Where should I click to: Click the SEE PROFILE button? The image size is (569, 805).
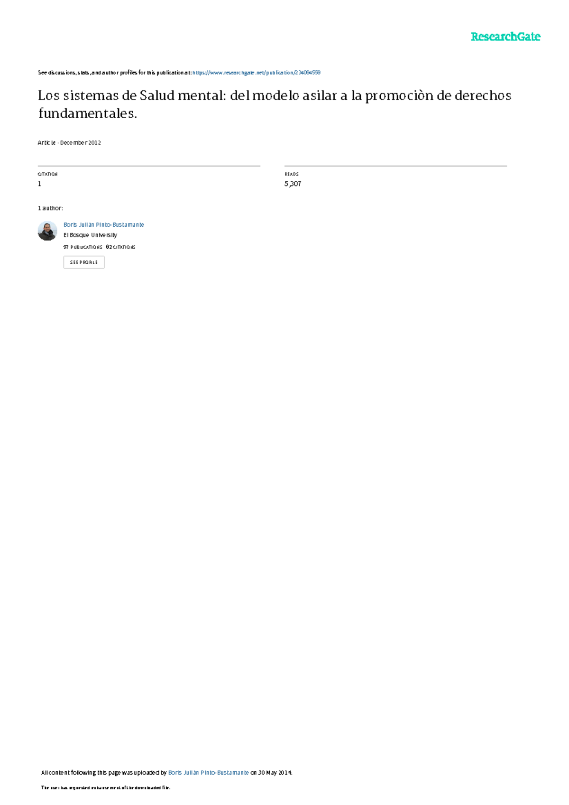pyautogui.click(x=84, y=262)
